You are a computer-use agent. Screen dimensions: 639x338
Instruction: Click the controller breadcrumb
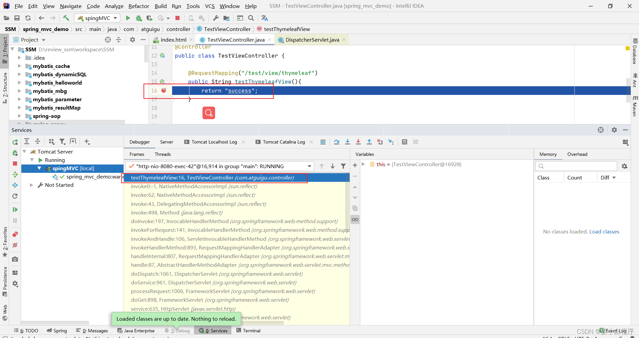pyautogui.click(x=178, y=29)
